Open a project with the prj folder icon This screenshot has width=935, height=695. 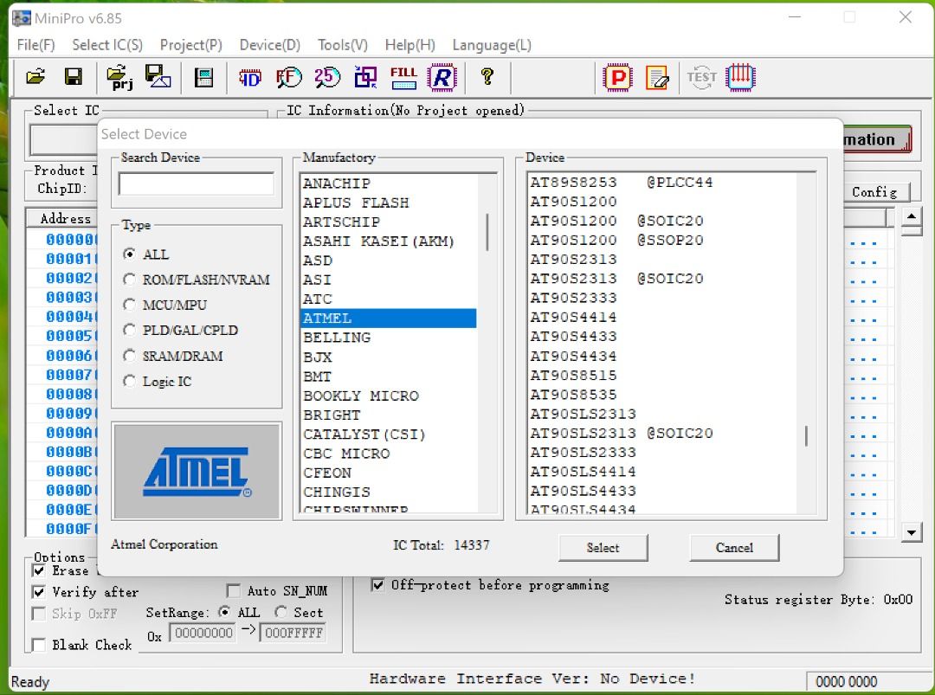pos(119,78)
